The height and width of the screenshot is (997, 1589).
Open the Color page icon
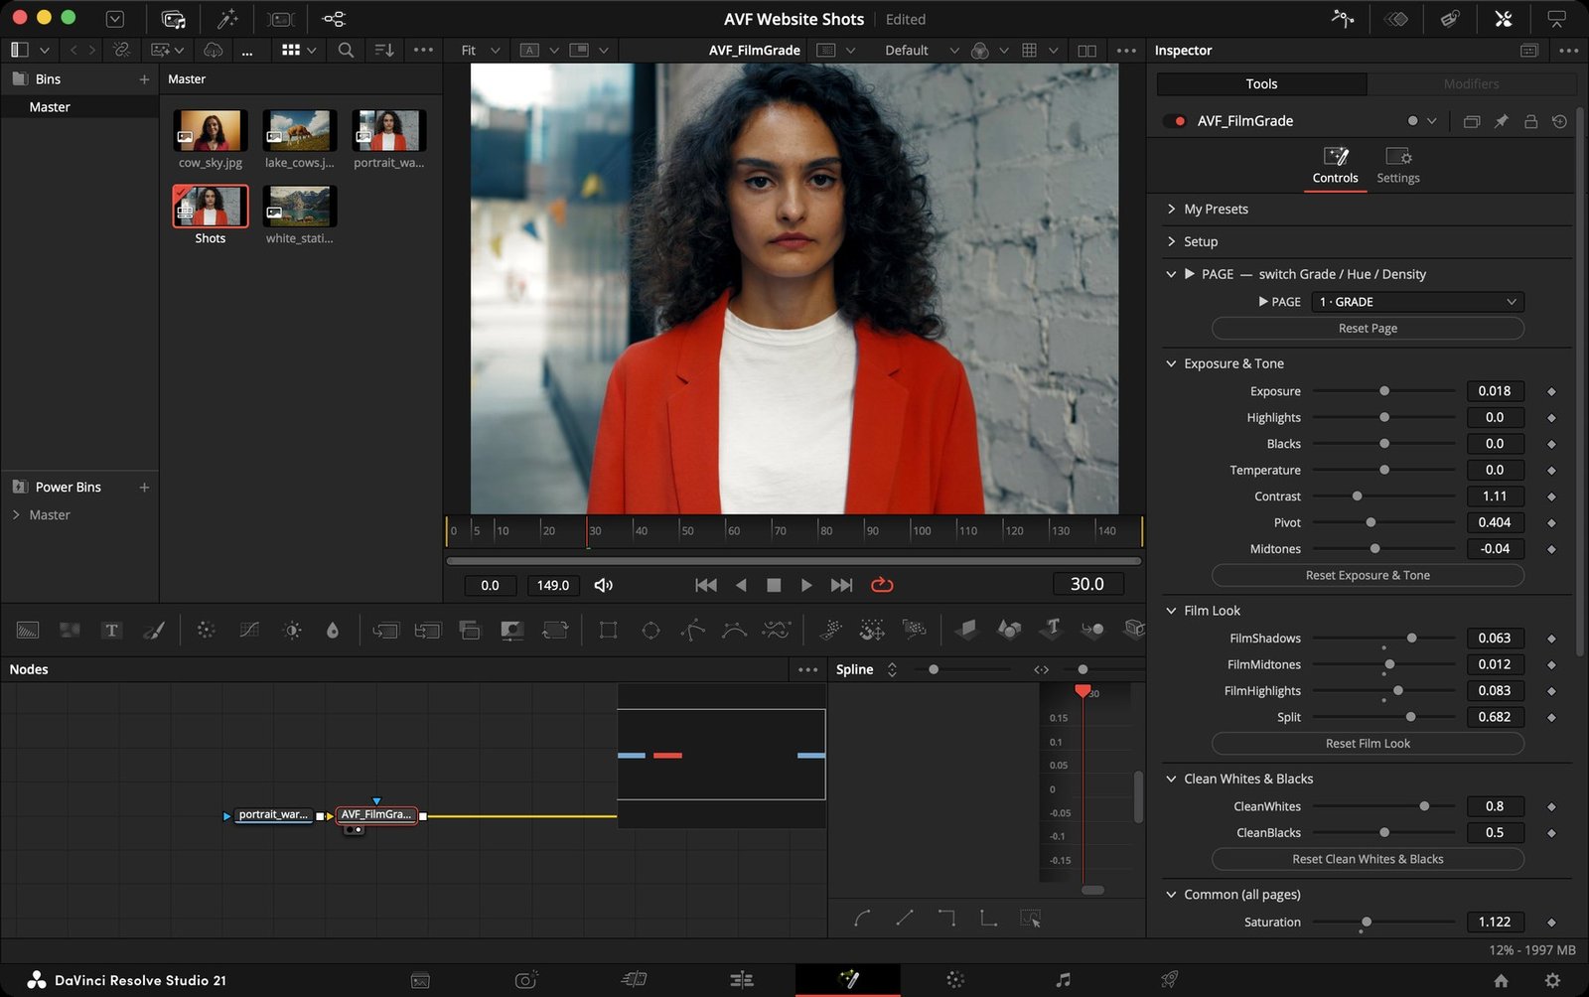coord(955,980)
